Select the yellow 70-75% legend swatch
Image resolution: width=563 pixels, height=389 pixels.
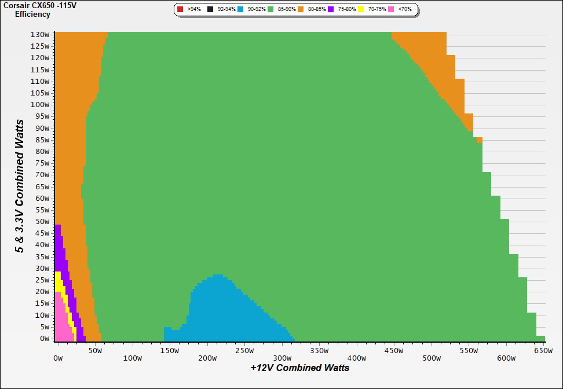(x=360, y=10)
